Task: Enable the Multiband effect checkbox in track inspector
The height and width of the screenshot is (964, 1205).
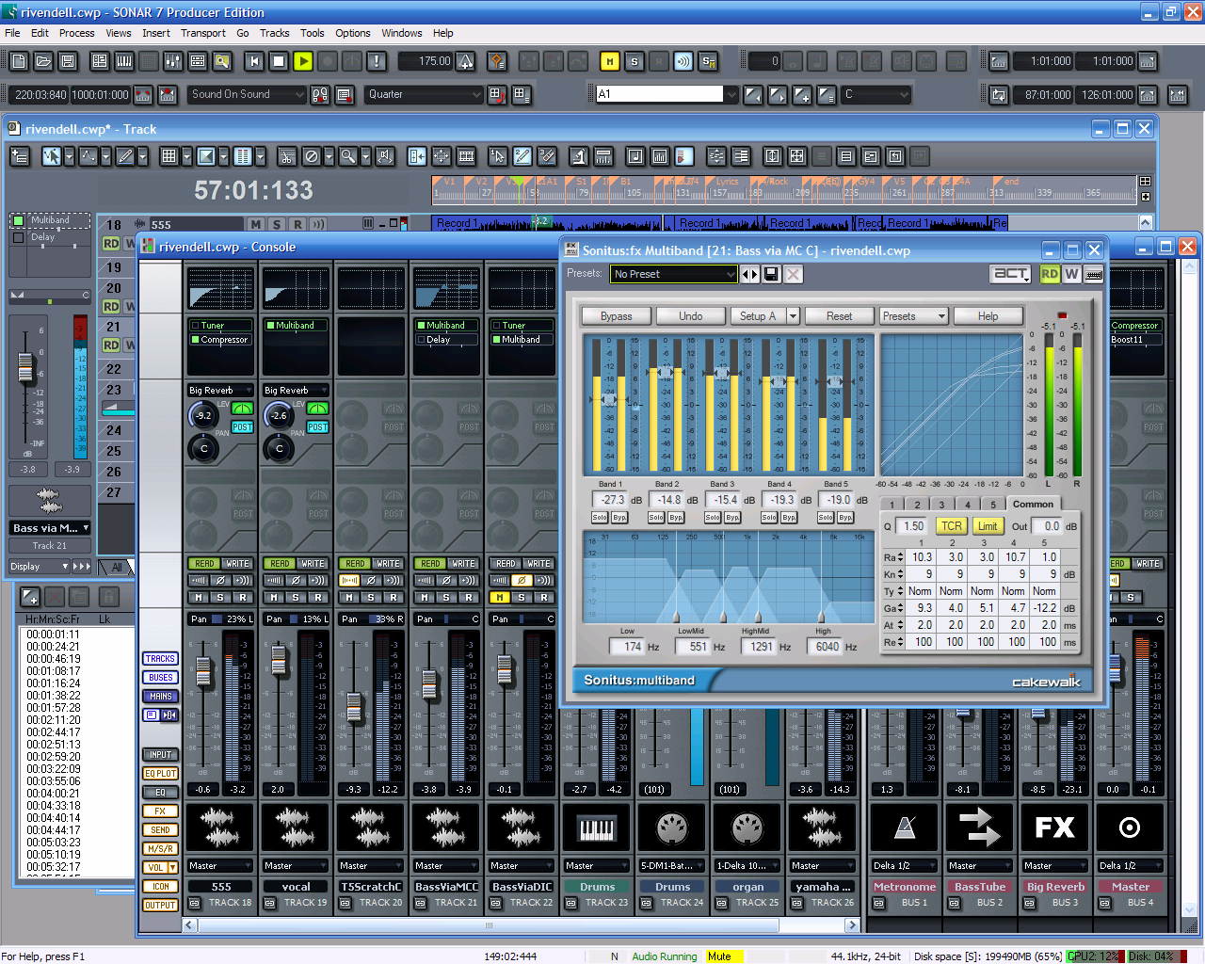Action: (18, 220)
